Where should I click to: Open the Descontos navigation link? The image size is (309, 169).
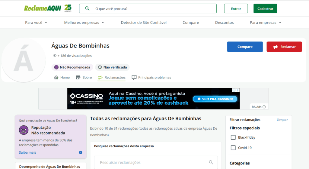tap(224, 23)
